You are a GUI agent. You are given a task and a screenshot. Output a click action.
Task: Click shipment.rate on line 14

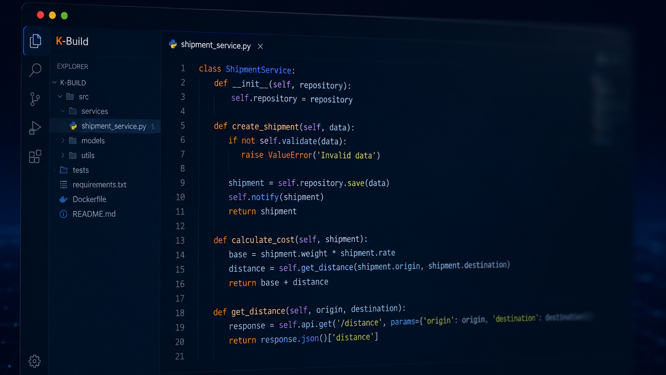tap(368, 253)
